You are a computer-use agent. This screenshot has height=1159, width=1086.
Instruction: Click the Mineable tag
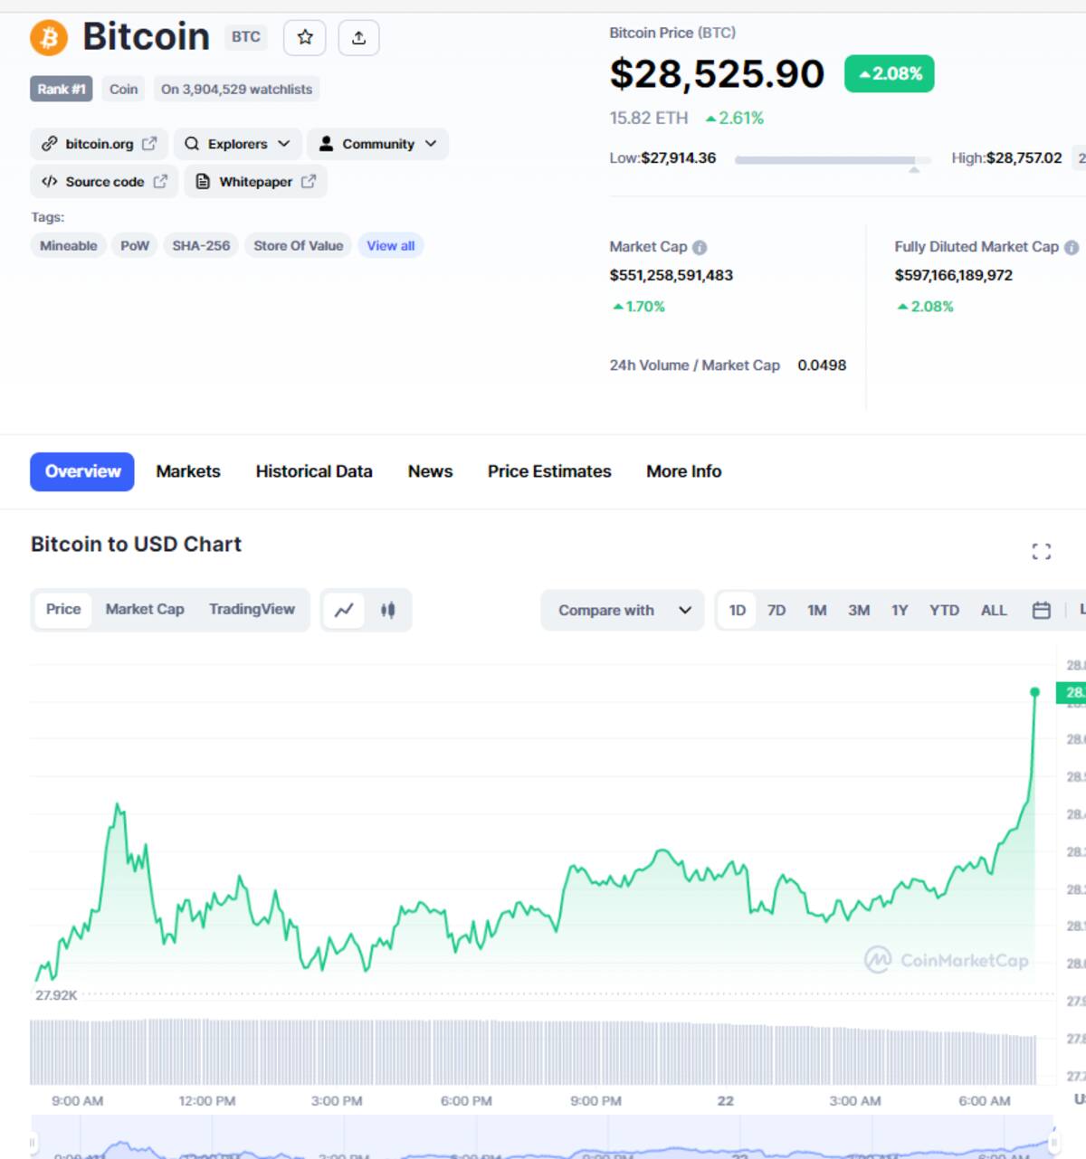click(x=69, y=246)
